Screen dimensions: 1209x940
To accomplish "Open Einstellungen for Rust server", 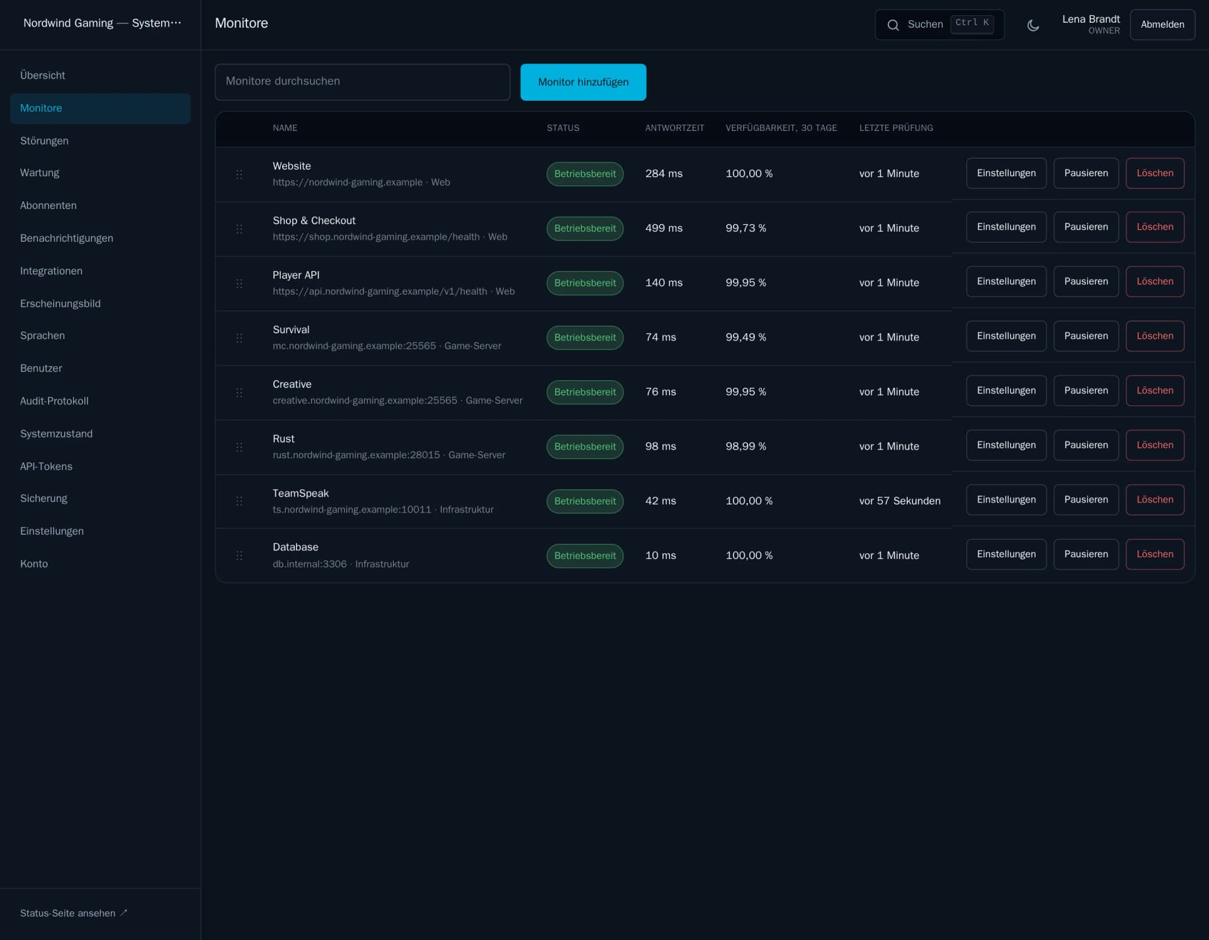I will (1006, 445).
